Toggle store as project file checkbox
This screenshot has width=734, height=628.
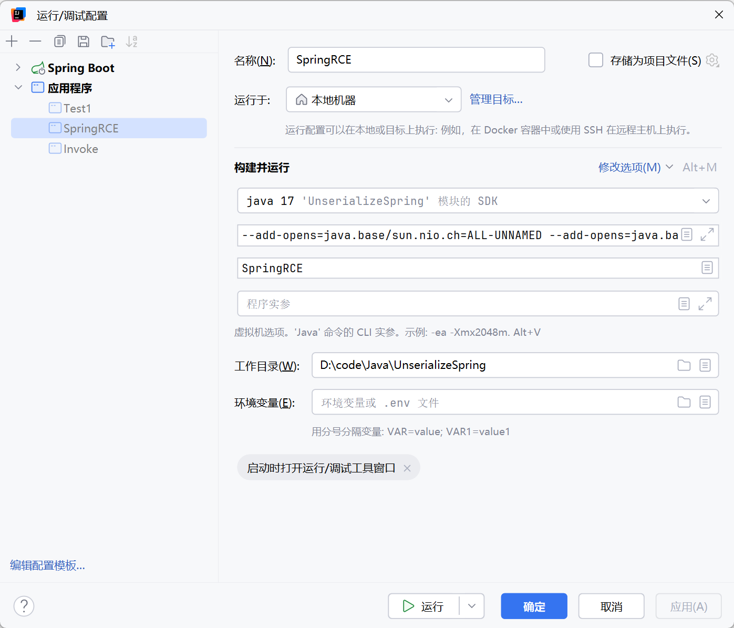tap(596, 60)
